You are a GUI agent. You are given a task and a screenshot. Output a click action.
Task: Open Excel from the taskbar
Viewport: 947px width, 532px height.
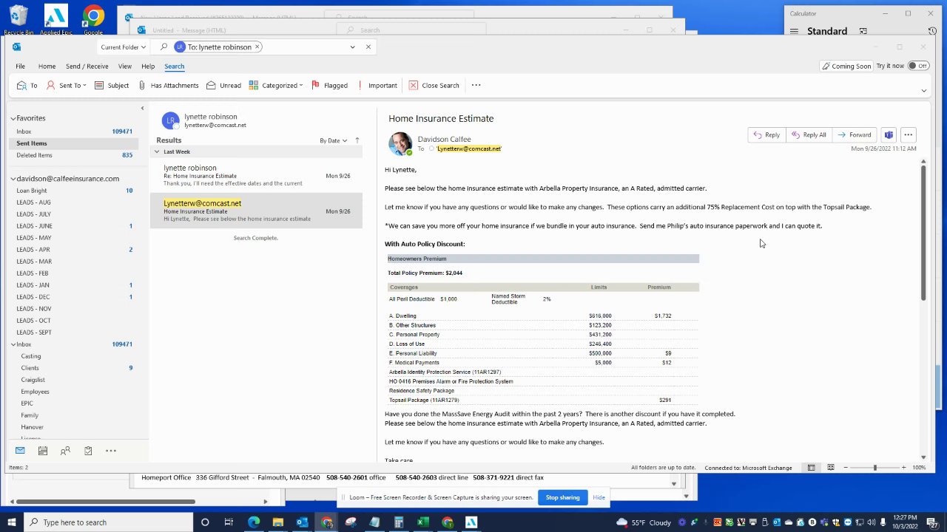click(423, 522)
